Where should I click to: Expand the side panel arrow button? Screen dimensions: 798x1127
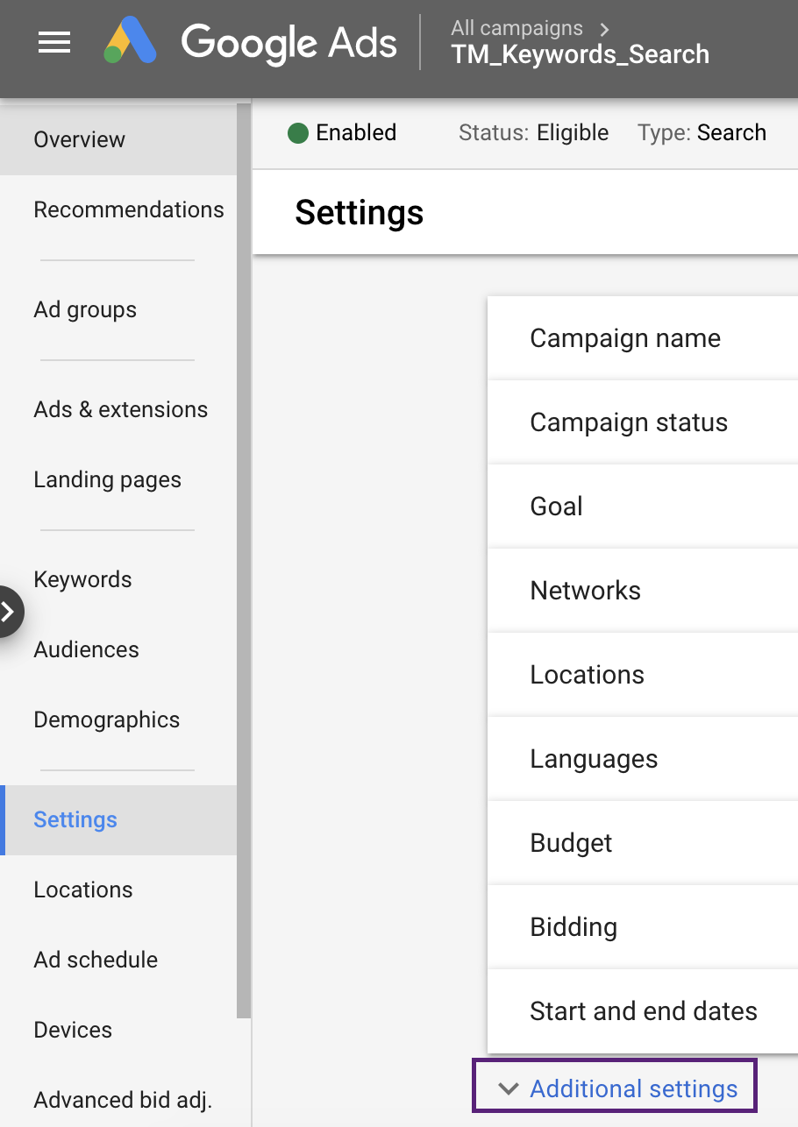[9, 611]
